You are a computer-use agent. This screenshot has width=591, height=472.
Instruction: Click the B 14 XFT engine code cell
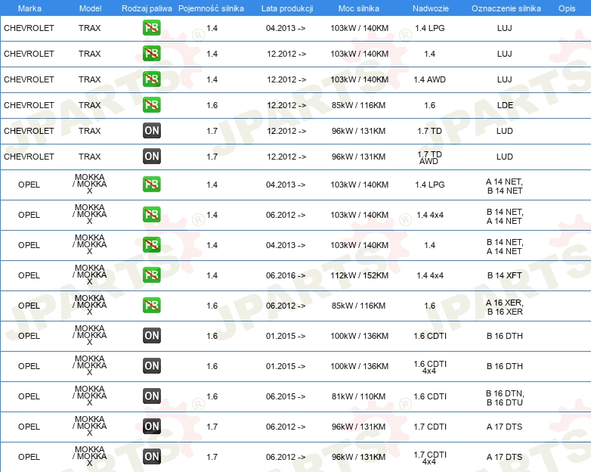click(505, 275)
